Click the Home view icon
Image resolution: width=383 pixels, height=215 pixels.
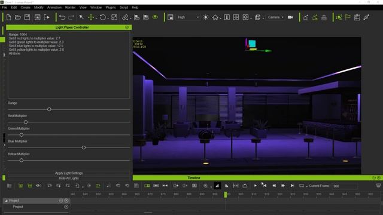tap(215, 17)
